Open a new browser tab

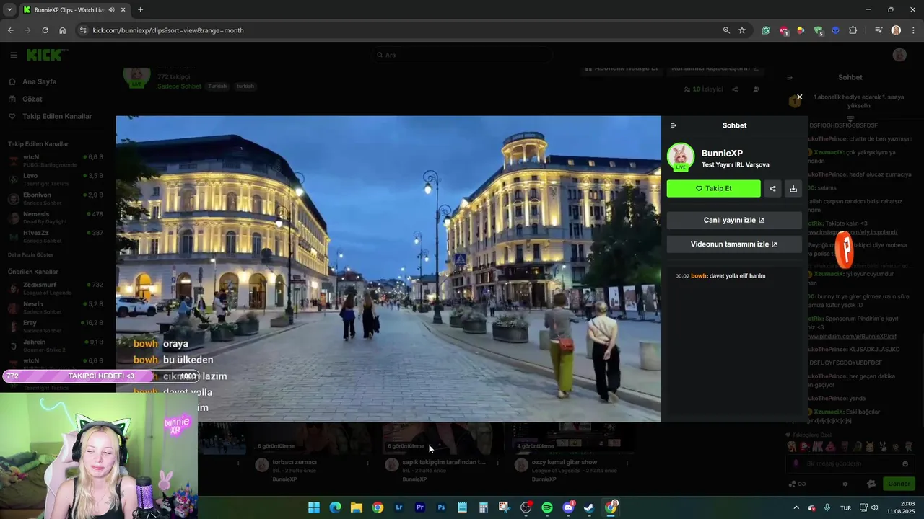[140, 10]
